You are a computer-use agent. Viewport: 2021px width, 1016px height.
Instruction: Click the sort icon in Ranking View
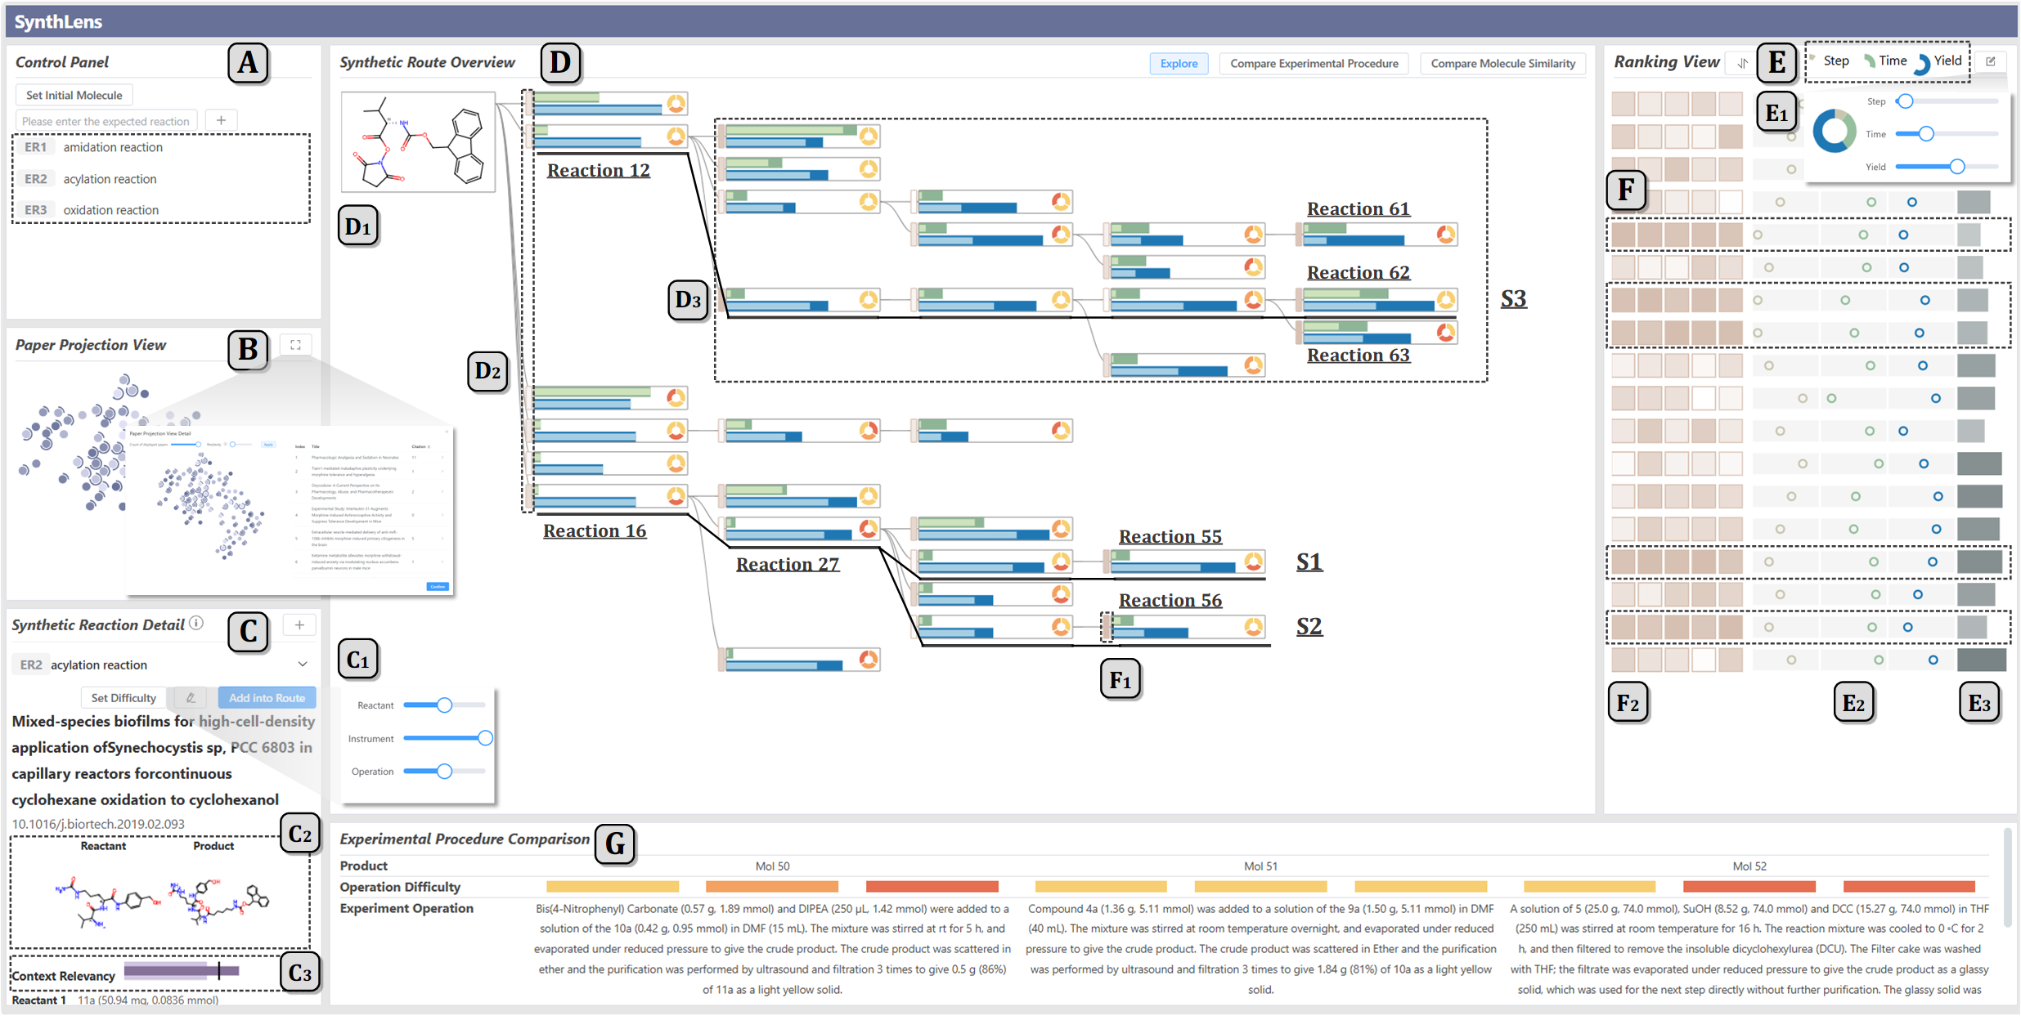pyautogui.click(x=1741, y=63)
